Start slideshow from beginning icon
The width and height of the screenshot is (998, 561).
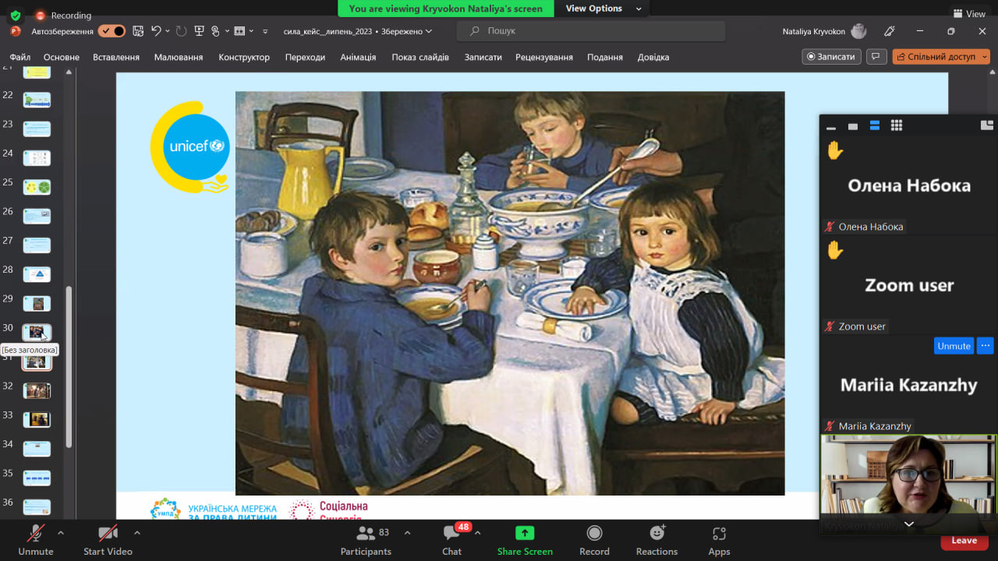(x=199, y=31)
